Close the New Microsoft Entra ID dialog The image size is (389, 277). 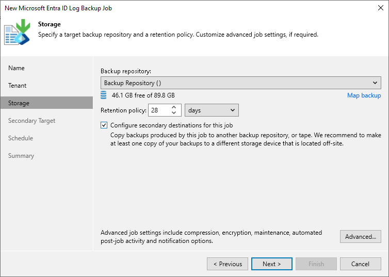tap(381, 8)
